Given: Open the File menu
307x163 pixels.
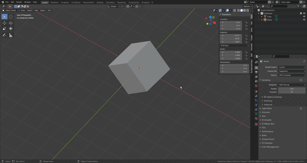Looking at the screenshot, I should click(7, 2).
